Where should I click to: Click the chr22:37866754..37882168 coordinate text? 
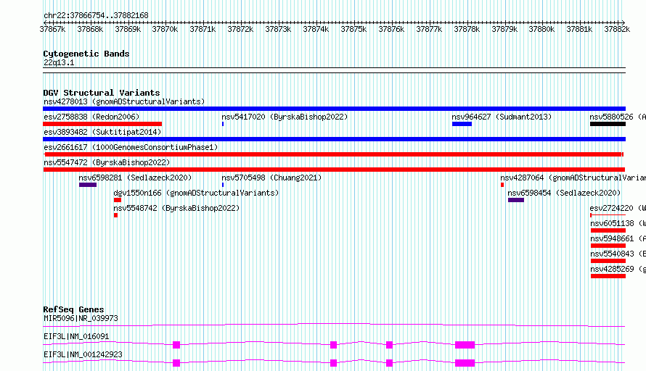click(x=96, y=15)
